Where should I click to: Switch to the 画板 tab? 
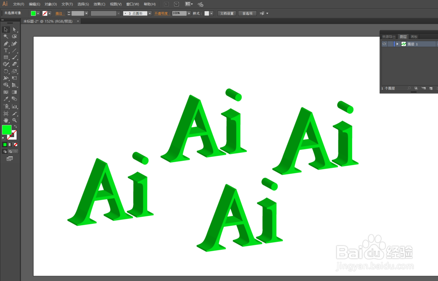[414, 37]
